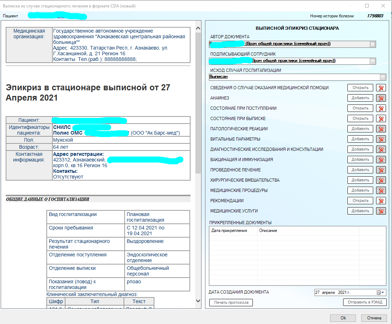Delete the Медицинские услуги section
This screenshot has height=324, width=392.
(x=381, y=211)
